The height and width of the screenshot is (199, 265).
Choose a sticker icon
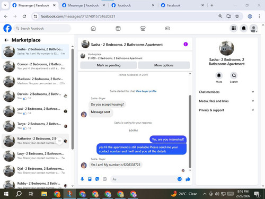click(x=97, y=179)
